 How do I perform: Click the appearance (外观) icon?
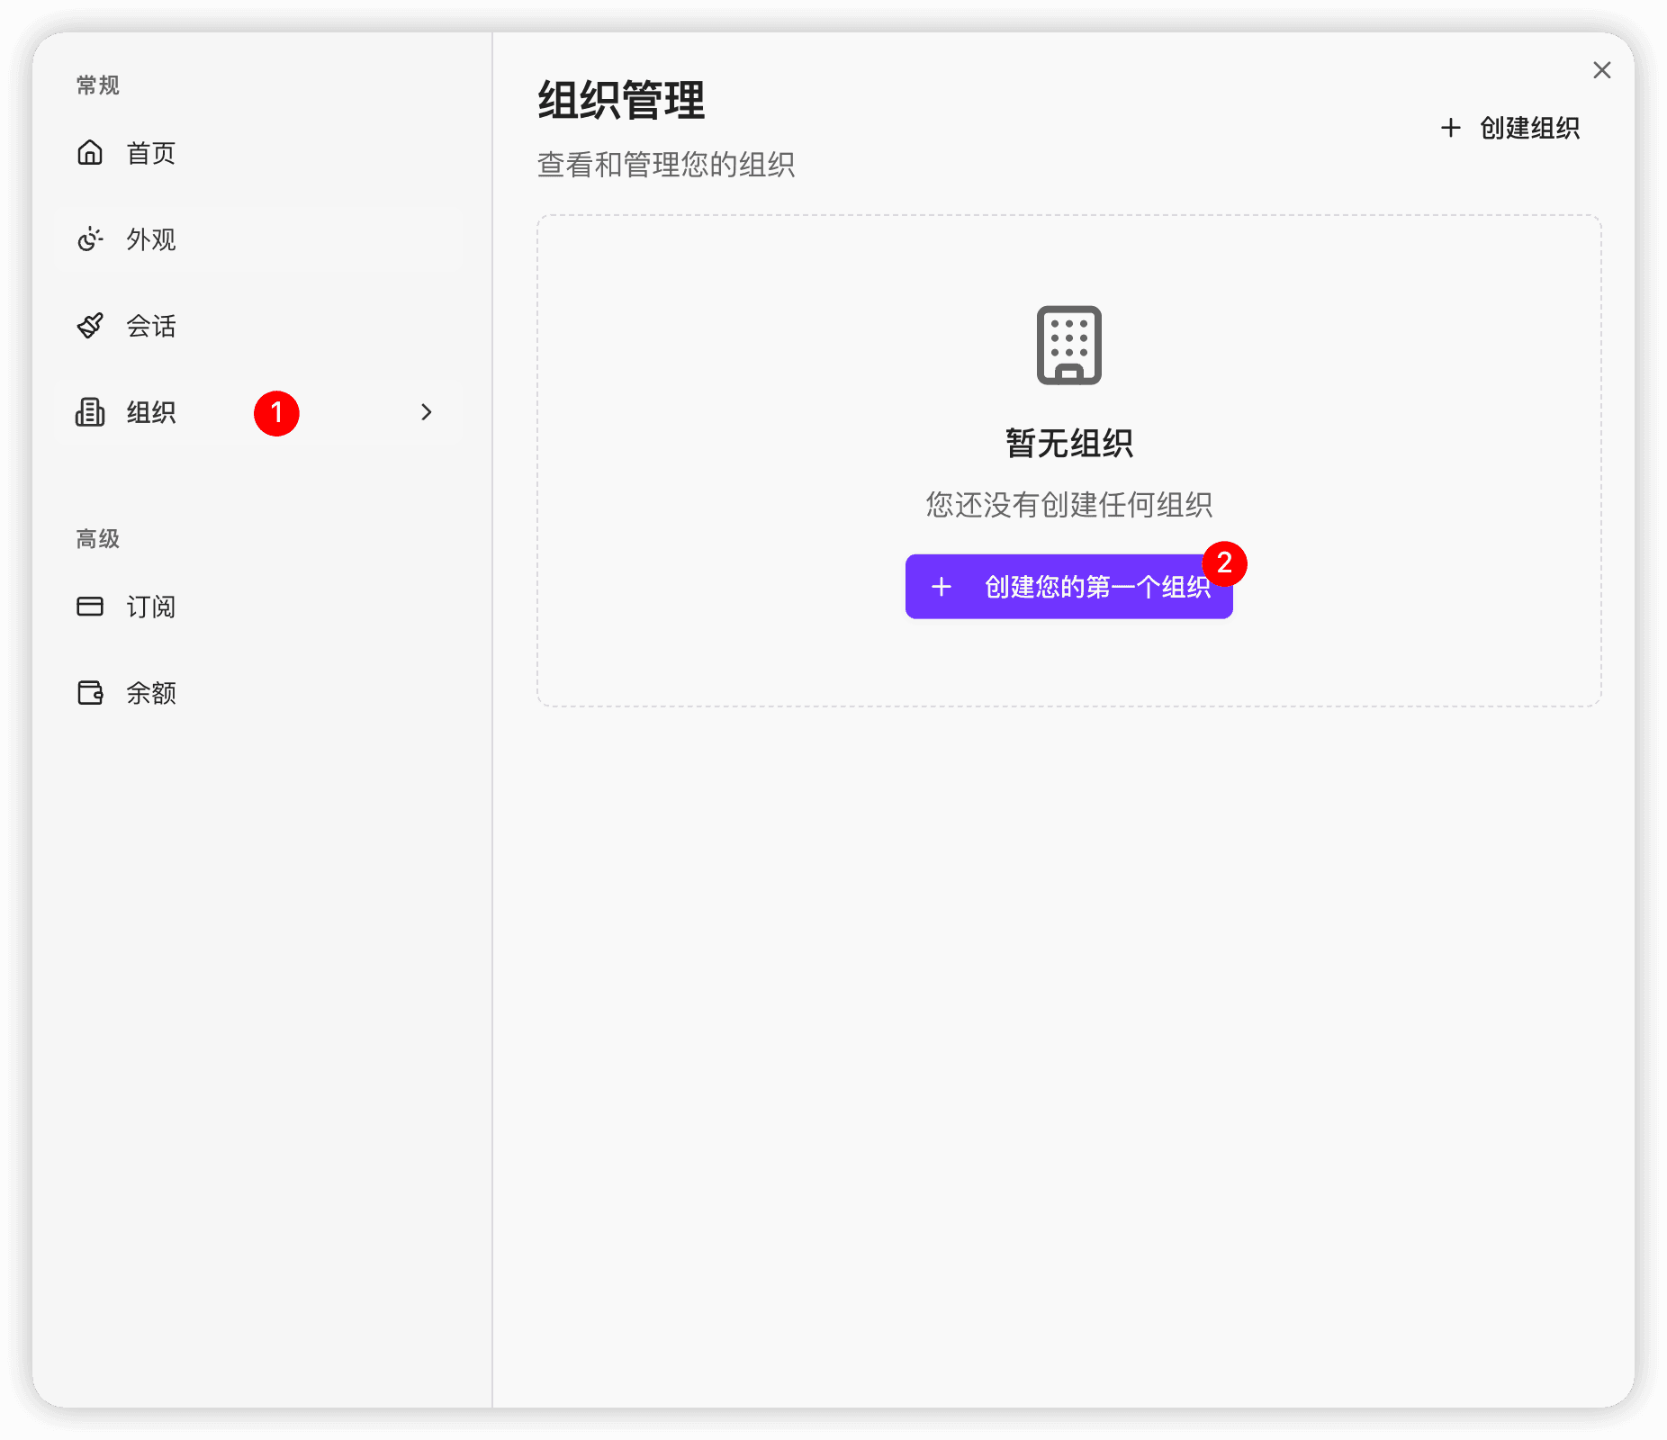[x=91, y=239]
